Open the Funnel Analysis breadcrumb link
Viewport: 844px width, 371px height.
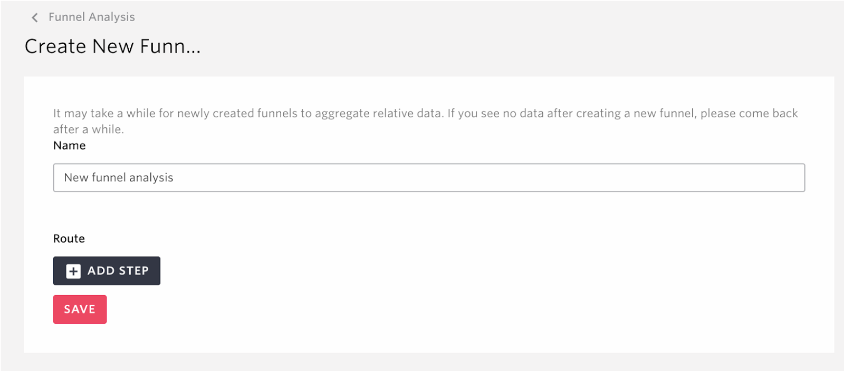(x=92, y=17)
